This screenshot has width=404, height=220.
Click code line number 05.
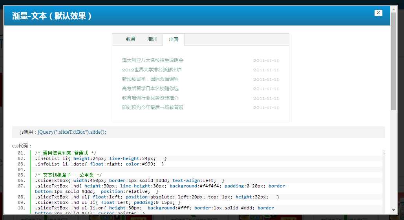21,175
